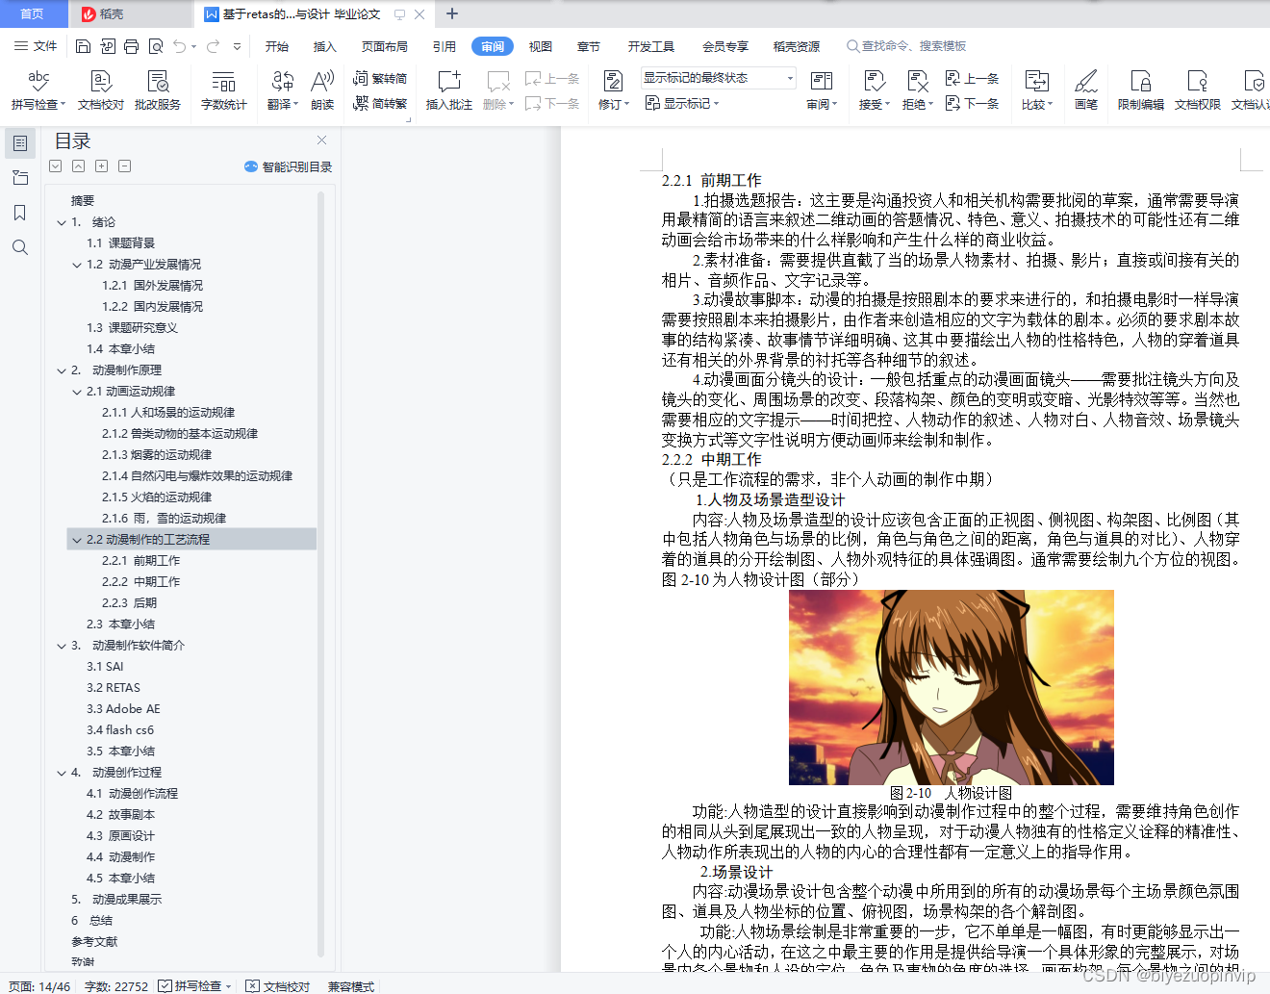Click the 拒绝 reject change icon
Screen dimensions: 1270x994
pyautogui.click(x=918, y=90)
